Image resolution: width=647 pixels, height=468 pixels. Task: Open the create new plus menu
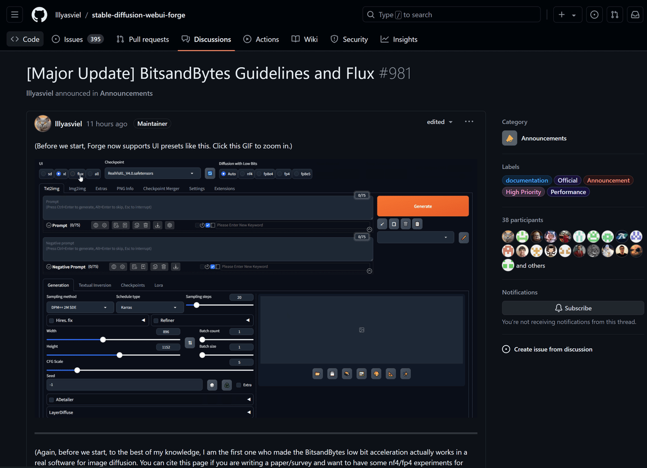pos(568,15)
